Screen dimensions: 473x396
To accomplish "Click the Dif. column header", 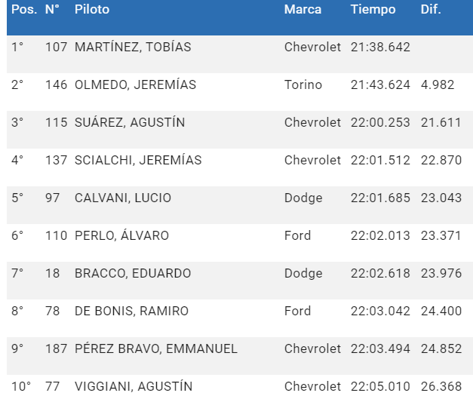I will pyautogui.click(x=431, y=10).
